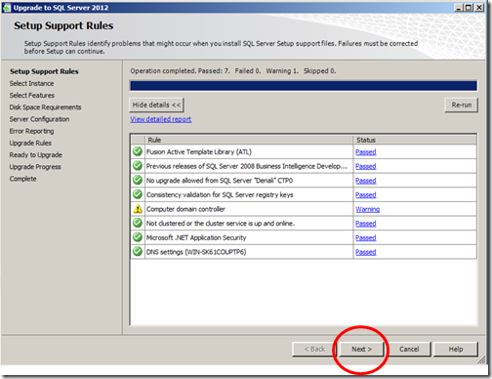Click the green check icon for Previous releases rule
Image resolution: width=492 pixels, height=379 pixels.
[138, 166]
